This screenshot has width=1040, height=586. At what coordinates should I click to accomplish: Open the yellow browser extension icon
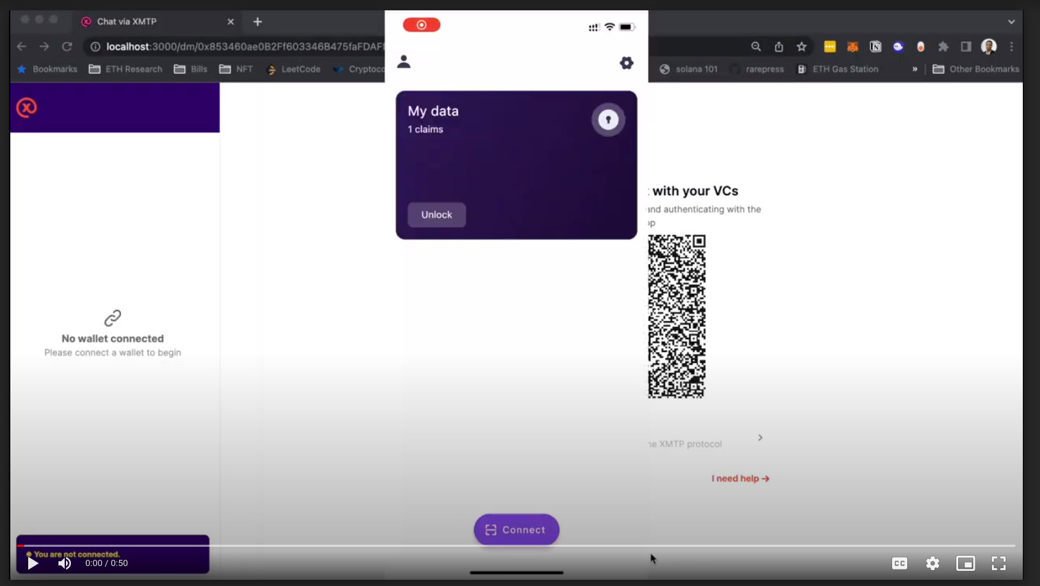click(x=830, y=47)
